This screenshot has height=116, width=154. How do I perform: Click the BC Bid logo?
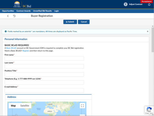point(22,4)
